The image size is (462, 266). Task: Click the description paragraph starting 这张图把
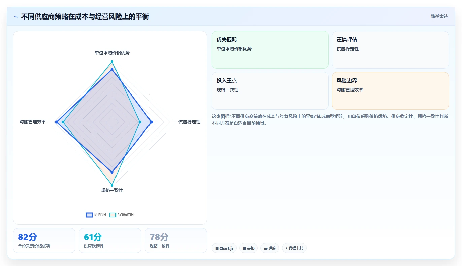330,120
